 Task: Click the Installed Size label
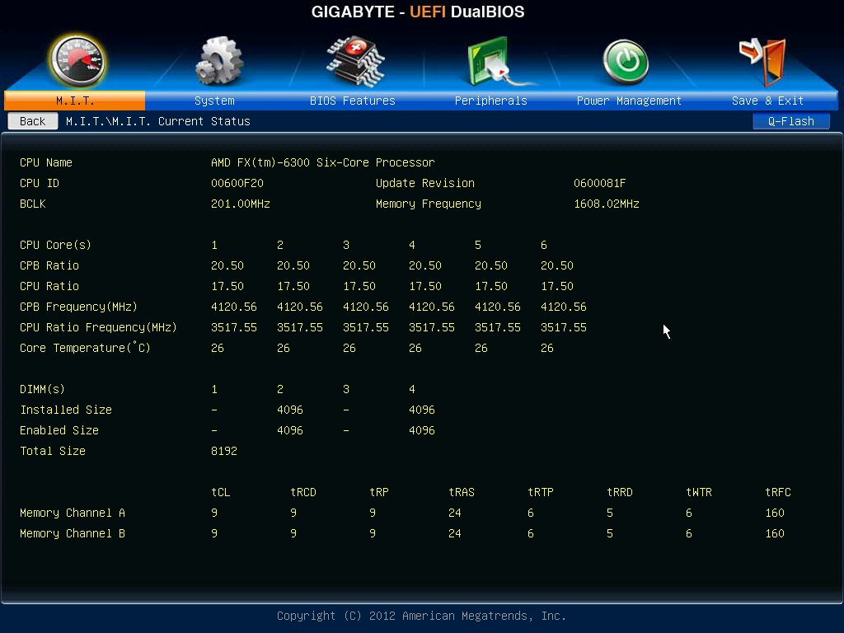[66, 410]
